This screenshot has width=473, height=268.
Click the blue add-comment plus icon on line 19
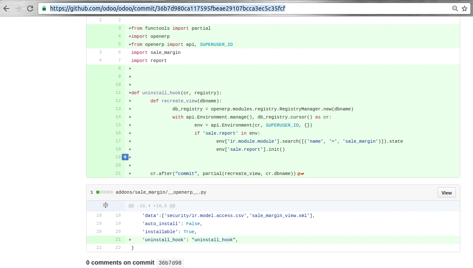125,157
